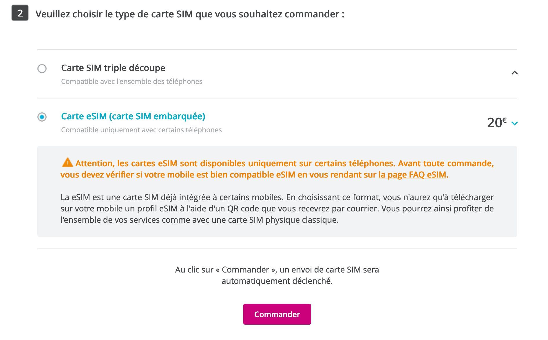Click the "Veuillez choisir le type de carte SIM" heading

[190, 14]
